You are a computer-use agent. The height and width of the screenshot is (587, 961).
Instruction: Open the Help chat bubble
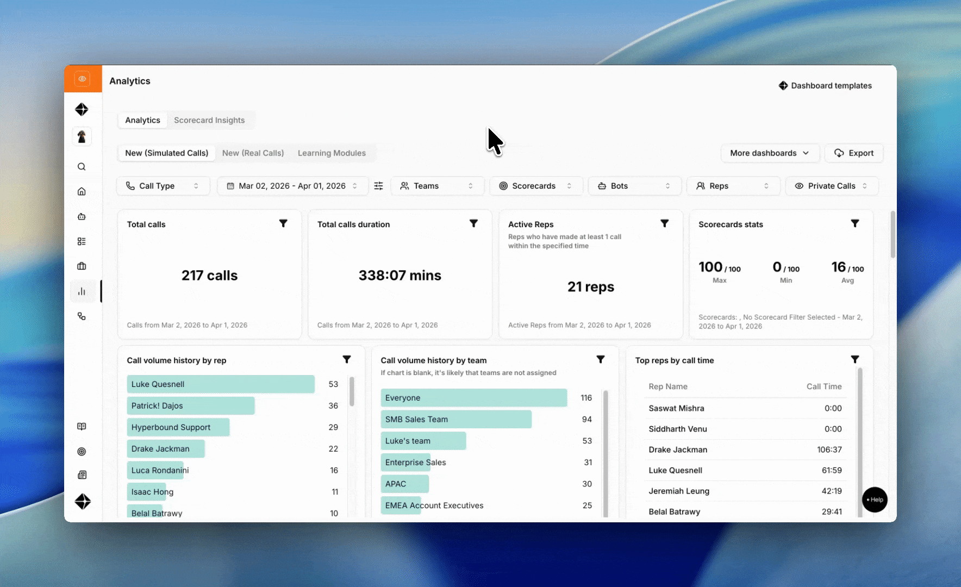tap(875, 499)
